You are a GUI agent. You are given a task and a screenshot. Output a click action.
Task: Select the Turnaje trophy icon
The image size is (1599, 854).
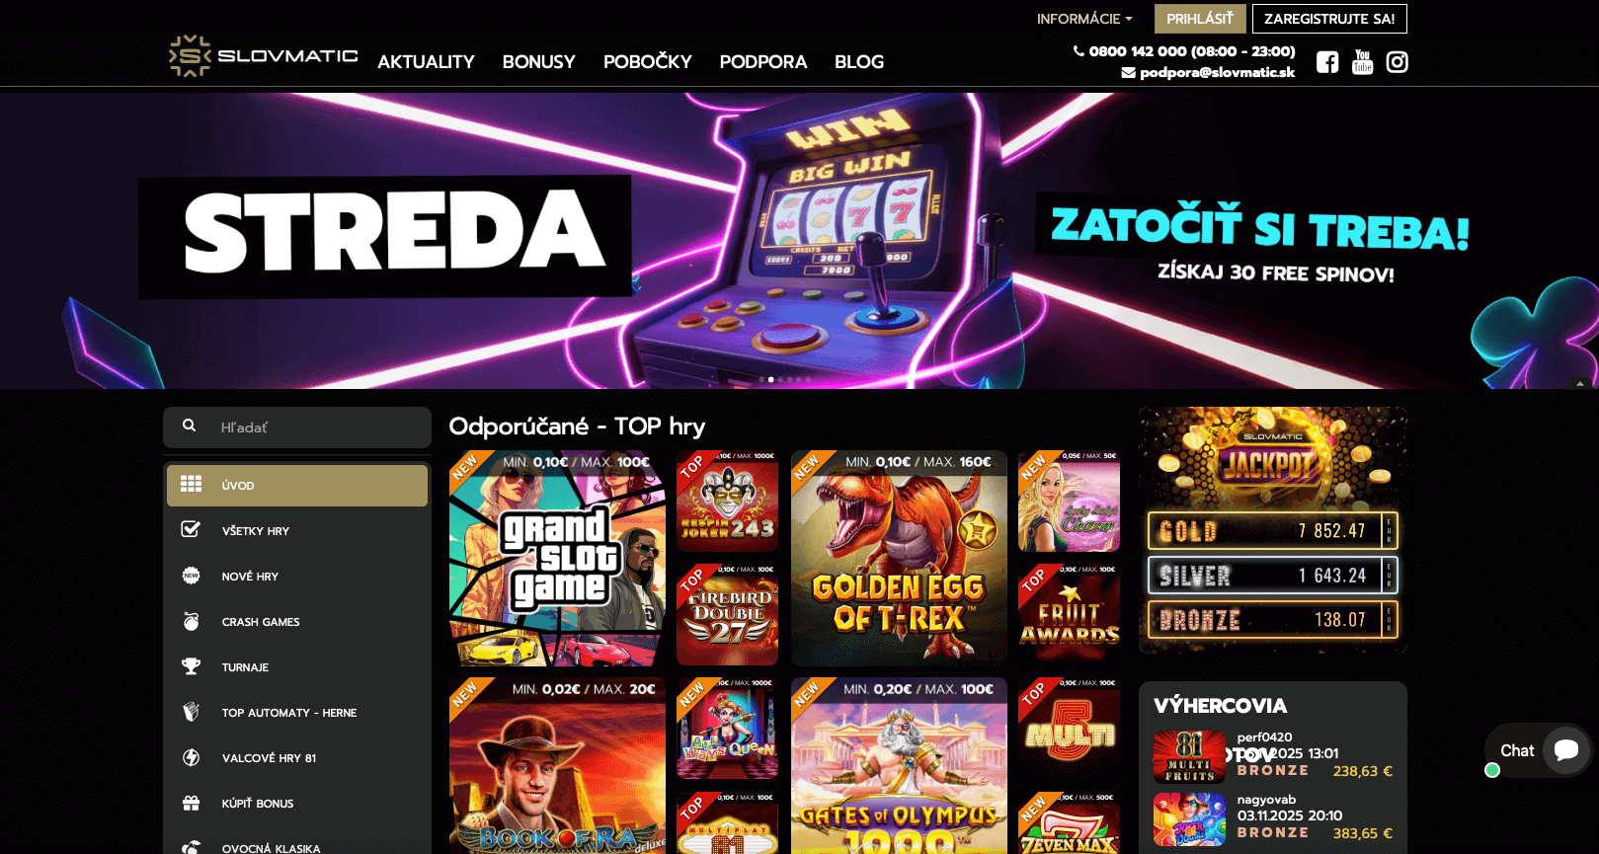tap(191, 666)
